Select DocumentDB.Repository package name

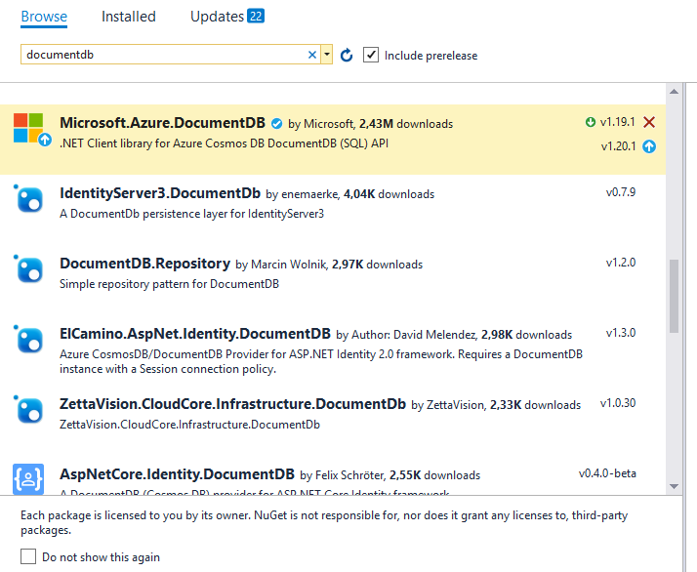pyautogui.click(x=144, y=264)
